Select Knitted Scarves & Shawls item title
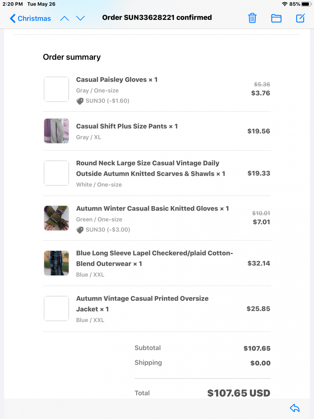 pyautogui.click(x=151, y=168)
